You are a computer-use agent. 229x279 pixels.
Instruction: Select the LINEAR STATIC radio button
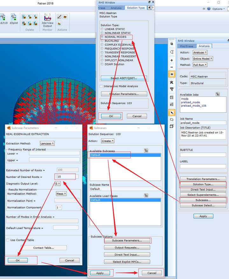click(x=102, y=29)
